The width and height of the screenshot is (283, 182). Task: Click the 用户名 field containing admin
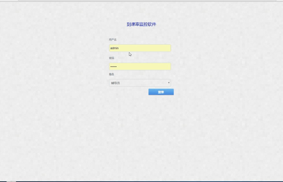pos(140,48)
